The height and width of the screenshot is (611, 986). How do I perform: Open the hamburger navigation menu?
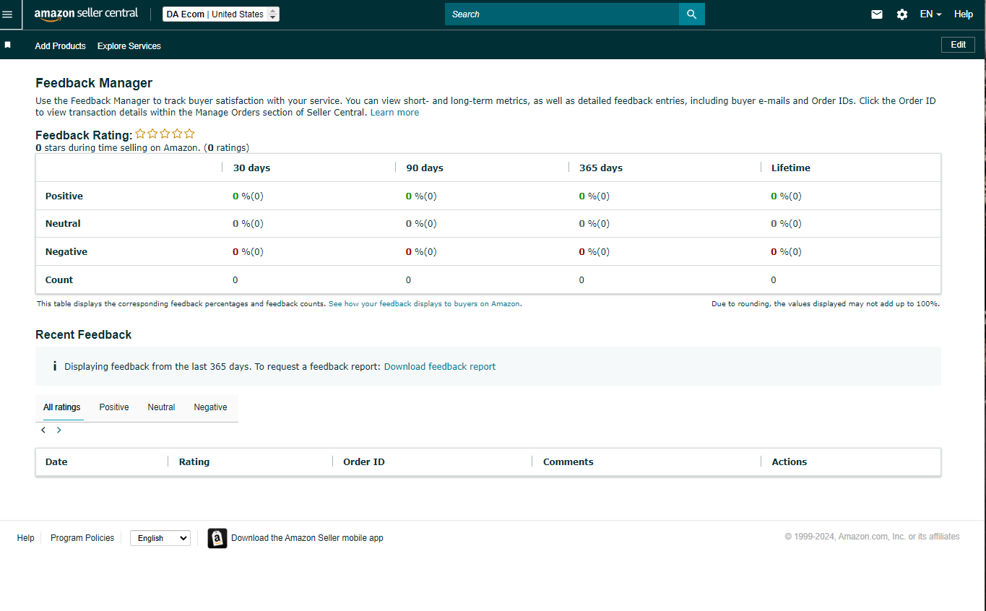[7, 14]
